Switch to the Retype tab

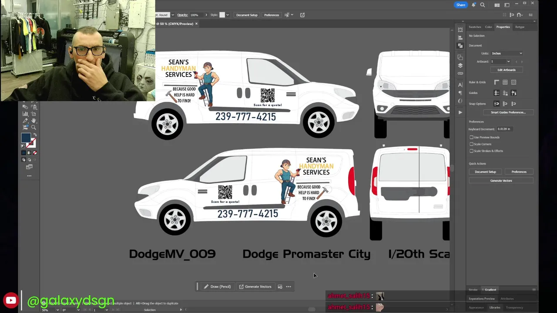[x=520, y=27]
